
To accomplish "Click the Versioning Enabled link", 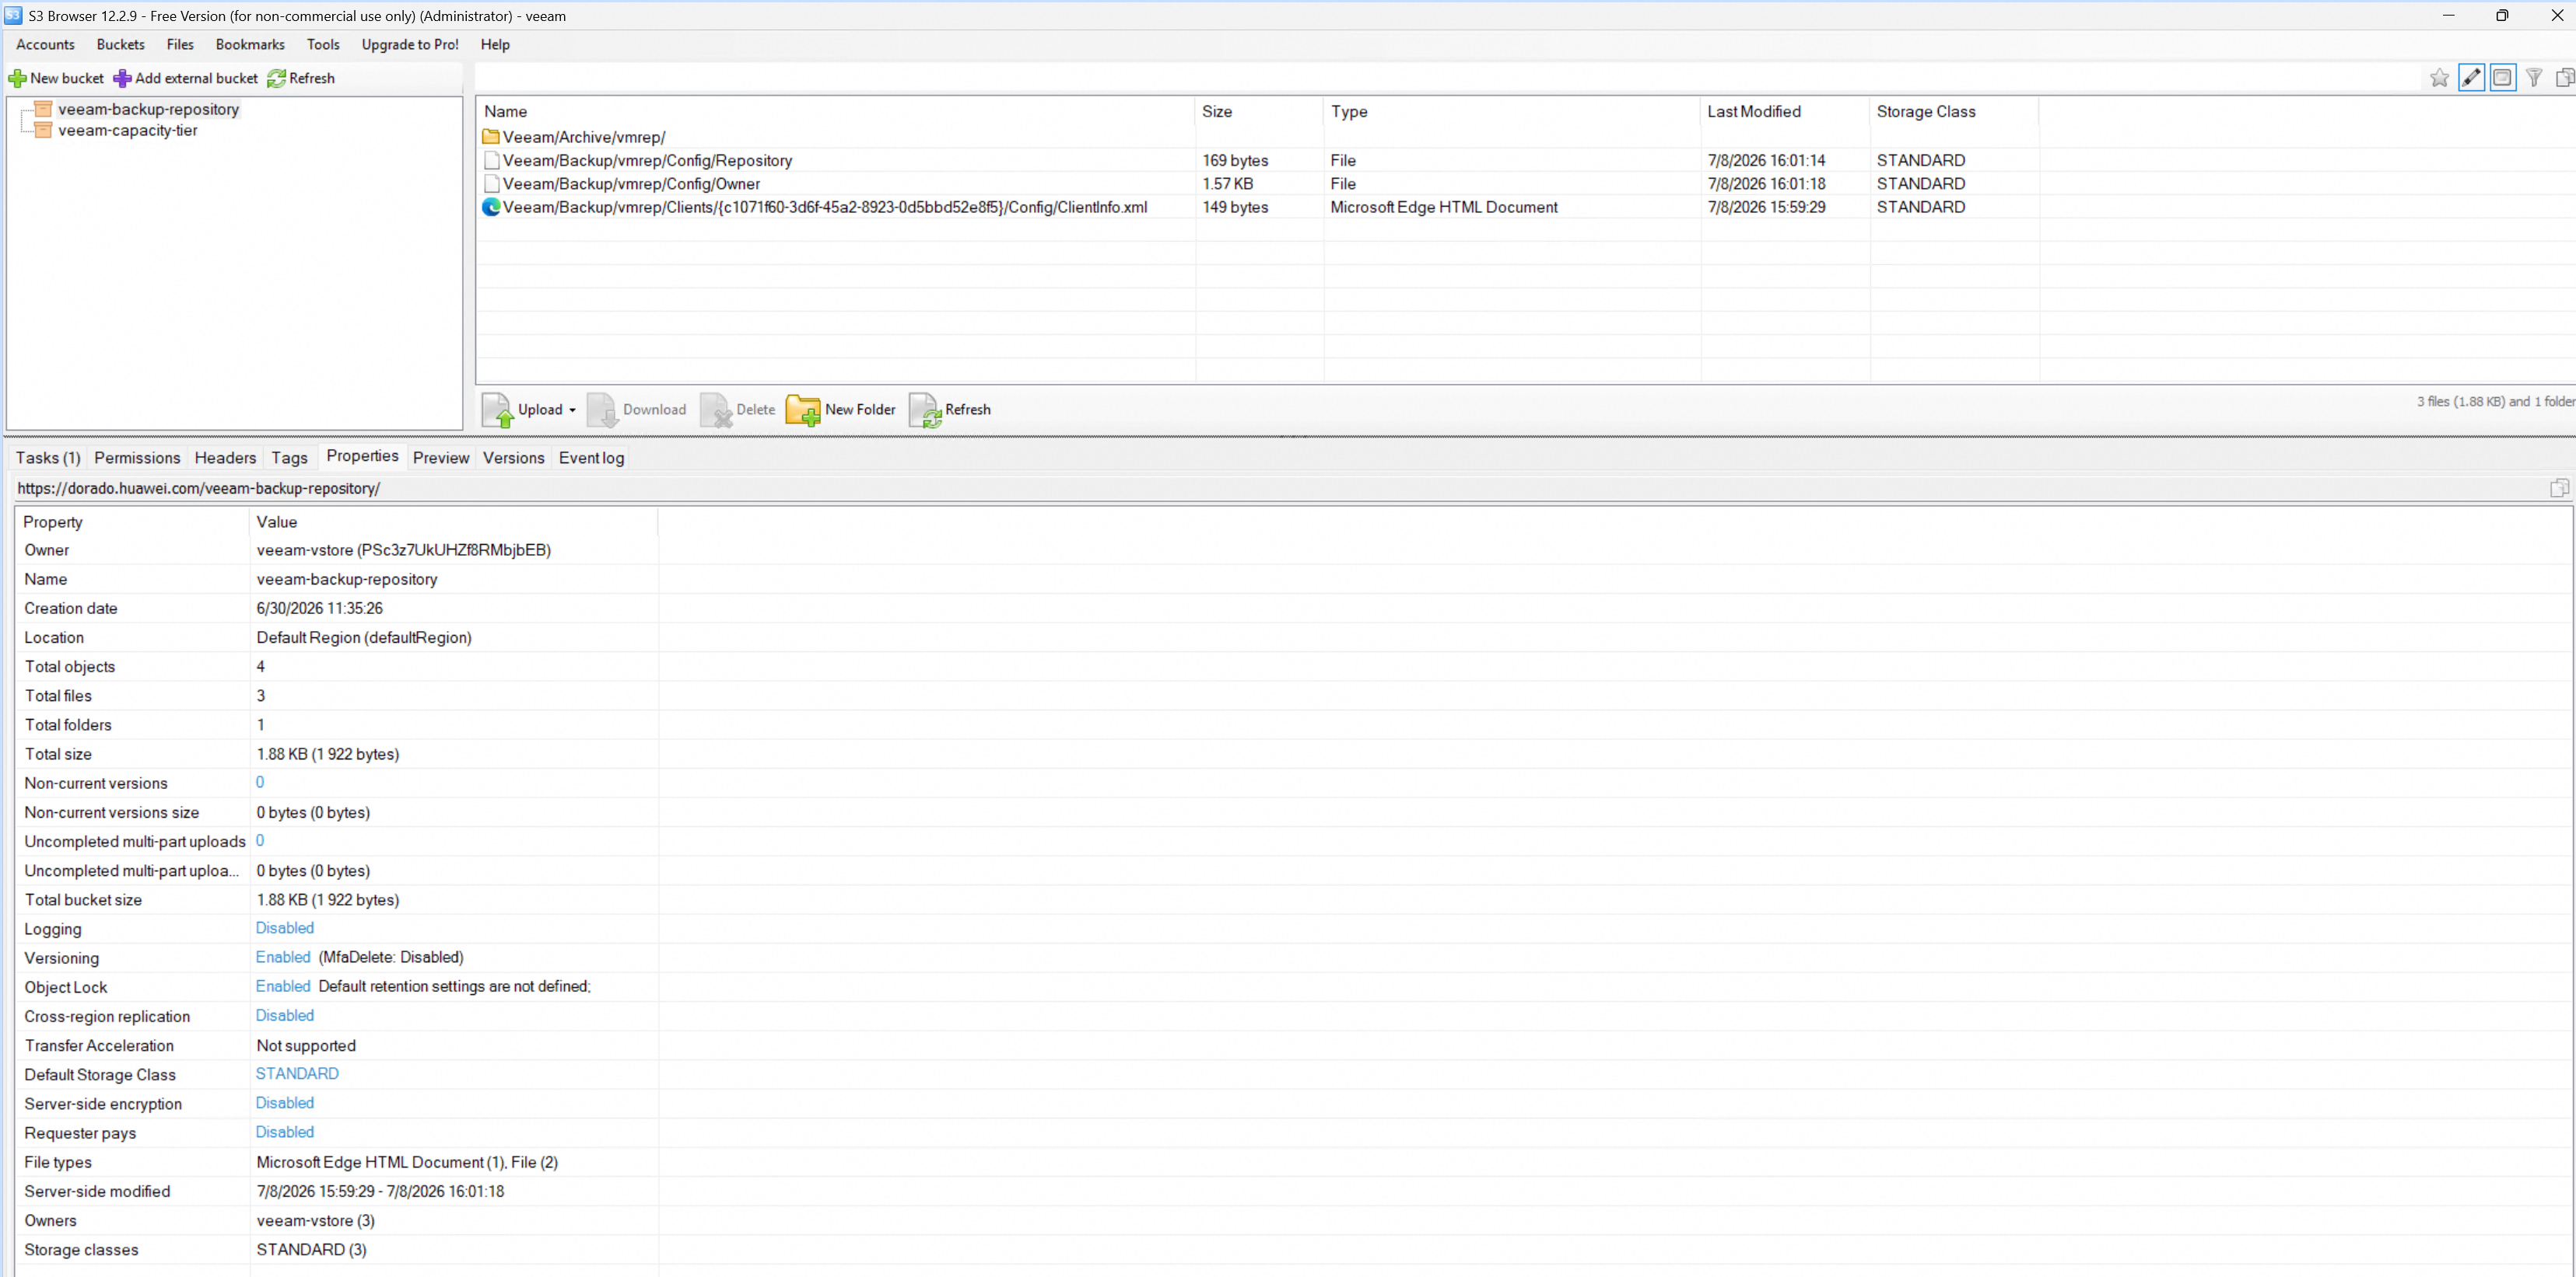I will coord(283,958).
